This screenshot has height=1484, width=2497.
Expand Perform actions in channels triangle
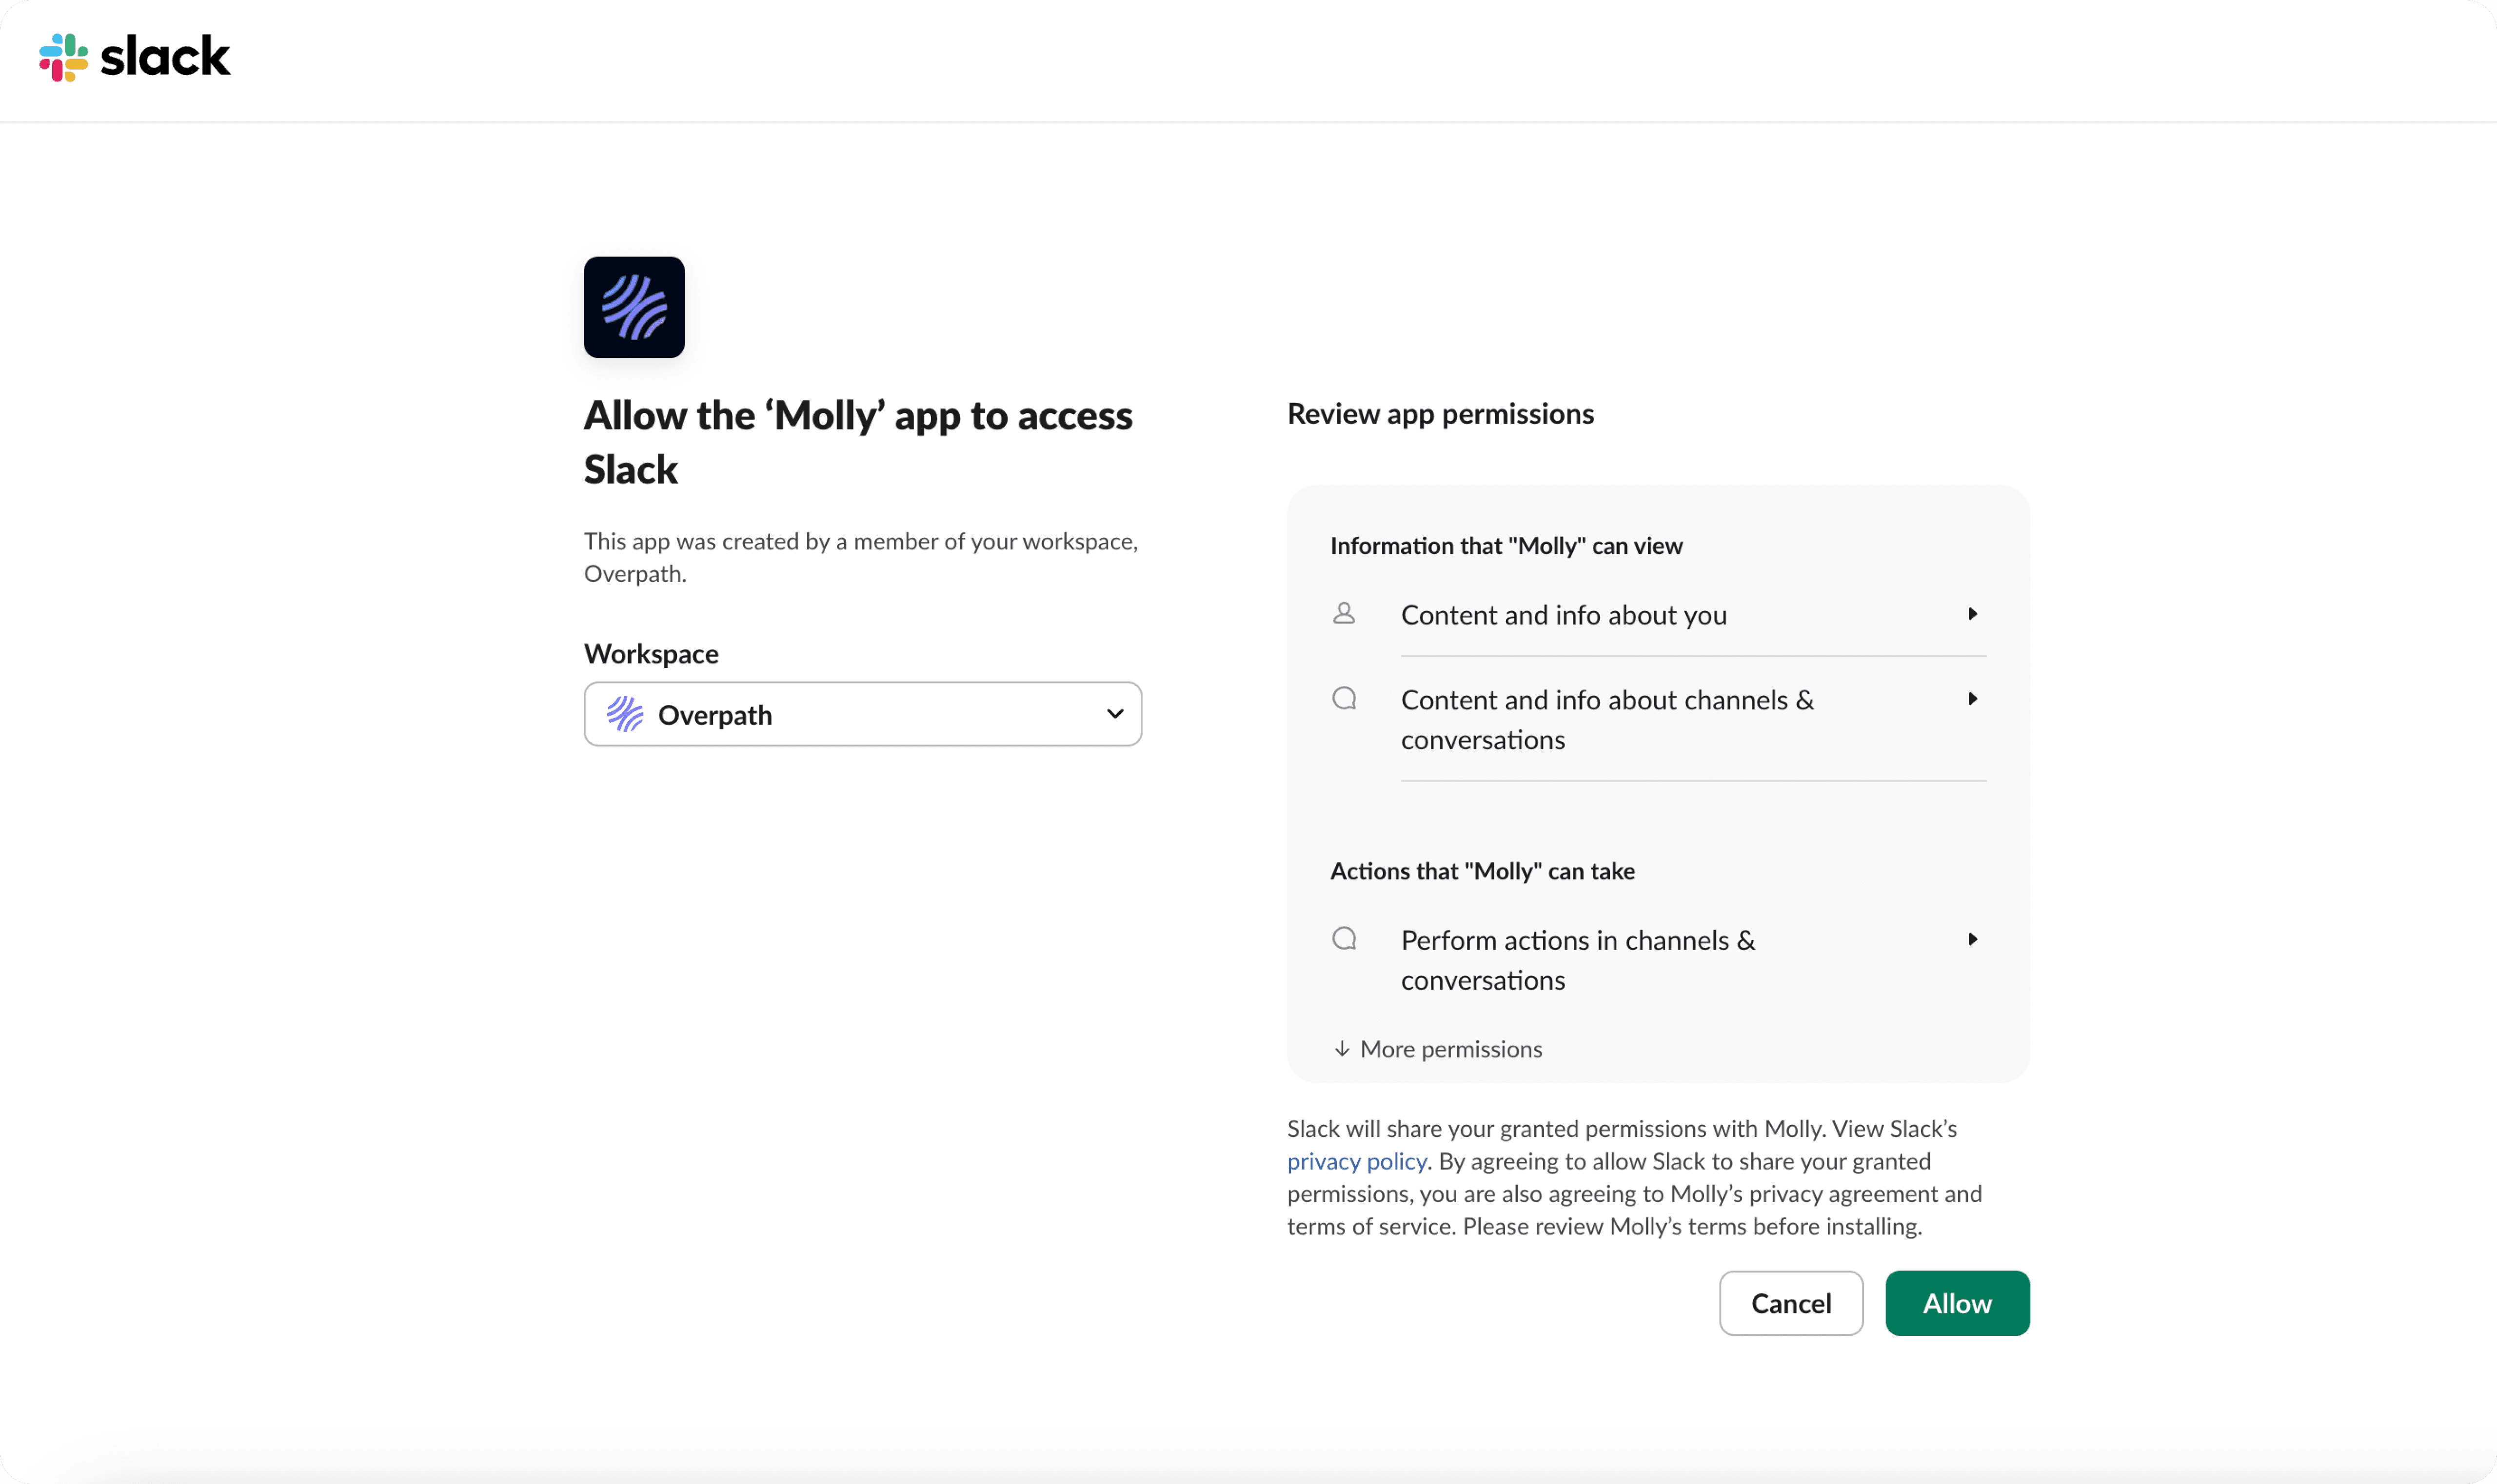coord(1972,938)
